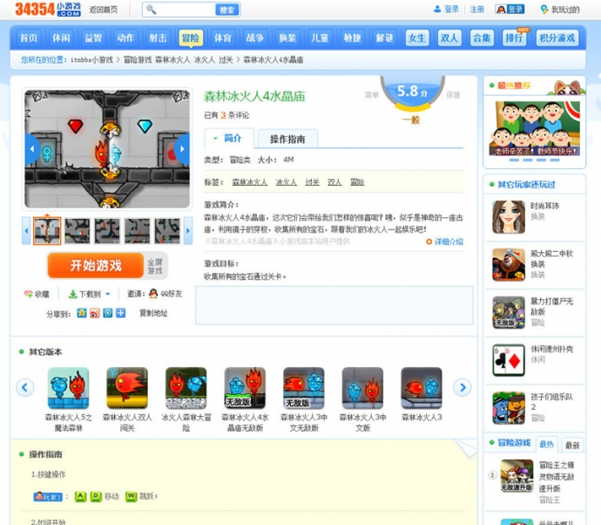
Task: Click 复制地址 copy address link
Action: click(x=153, y=313)
